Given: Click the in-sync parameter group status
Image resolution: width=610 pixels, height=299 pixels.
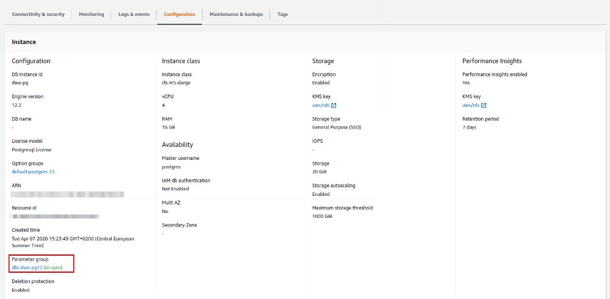Looking at the screenshot, I should tap(53, 268).
